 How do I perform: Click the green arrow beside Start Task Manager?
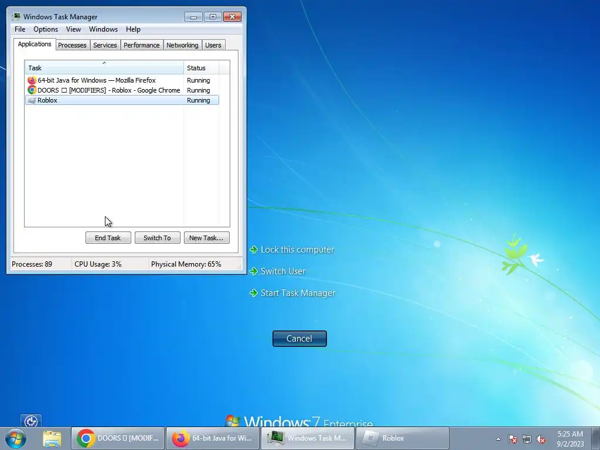point(254,293)
